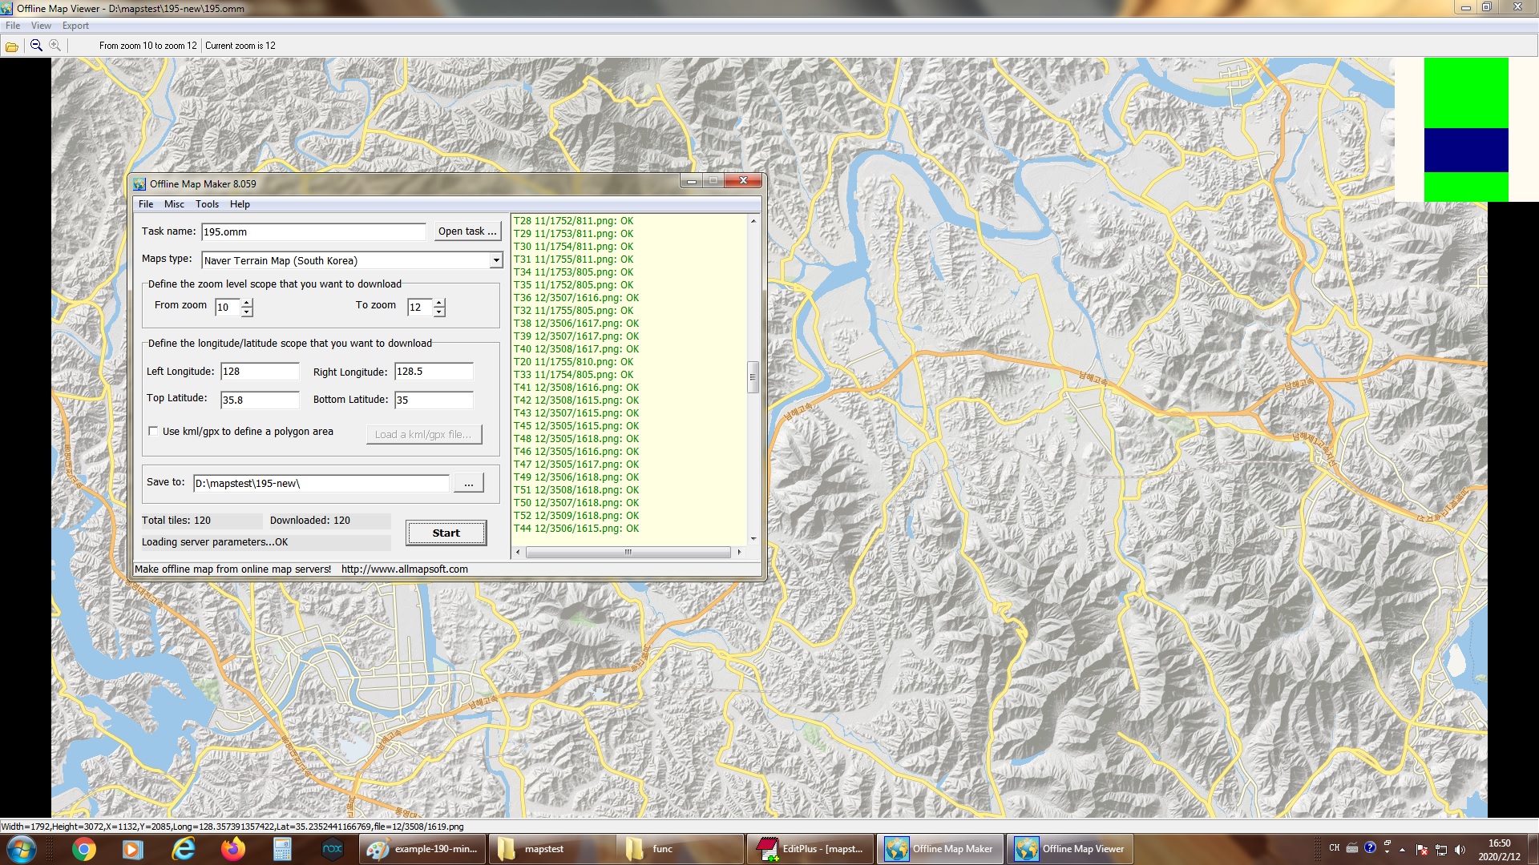Enable Use kml/gpx polygon area checkbox

153,431
